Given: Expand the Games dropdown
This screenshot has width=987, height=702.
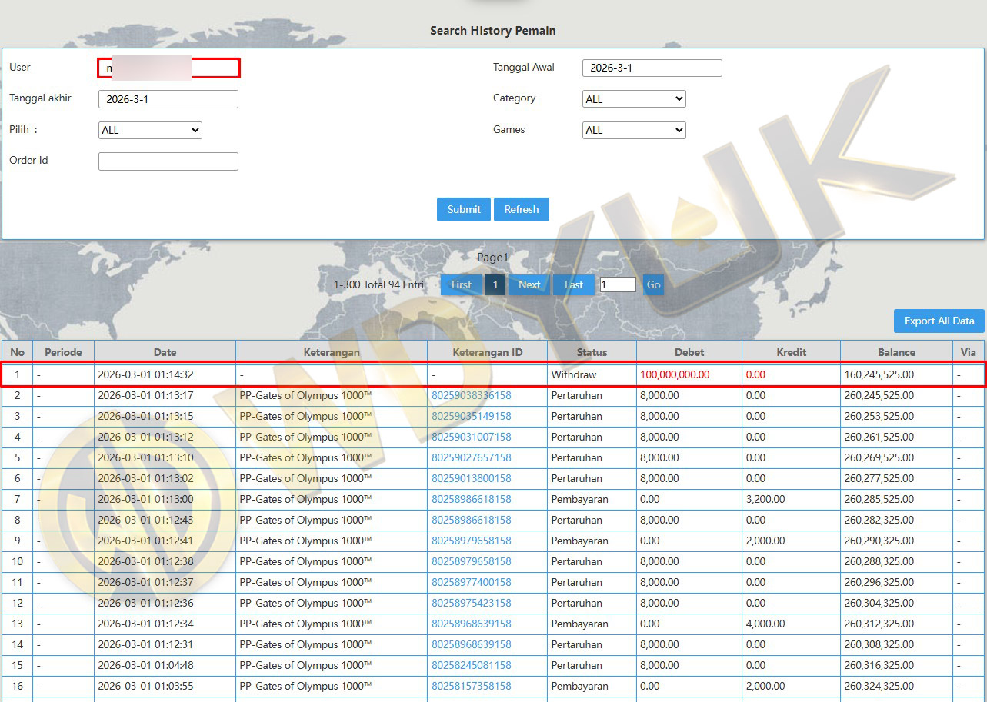Looking at the screenshot, I should 634,130.
